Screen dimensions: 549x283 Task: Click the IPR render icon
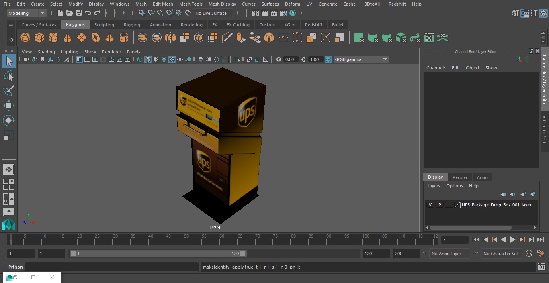pyautogui.click(x=274, y=13)
